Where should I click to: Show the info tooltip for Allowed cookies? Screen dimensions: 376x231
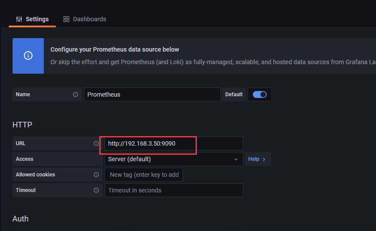96,175
